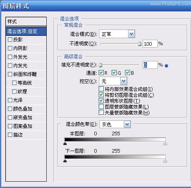191x188 pixels.
Task: Open the 混合模式 dropdown showing 正常
Action: [117, 34]
